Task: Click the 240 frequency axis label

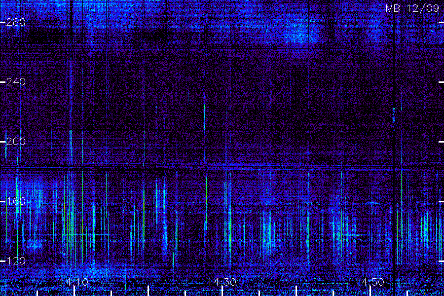Action: point(16,82)
